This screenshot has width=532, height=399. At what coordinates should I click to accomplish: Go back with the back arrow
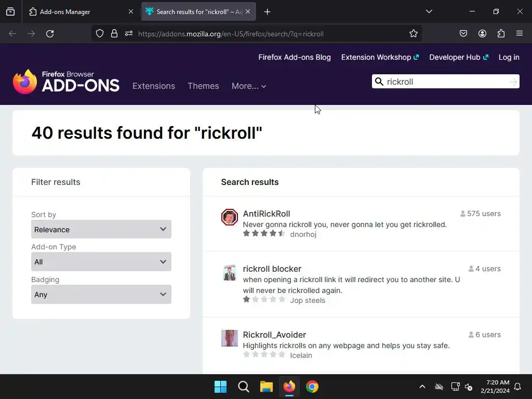12,34
